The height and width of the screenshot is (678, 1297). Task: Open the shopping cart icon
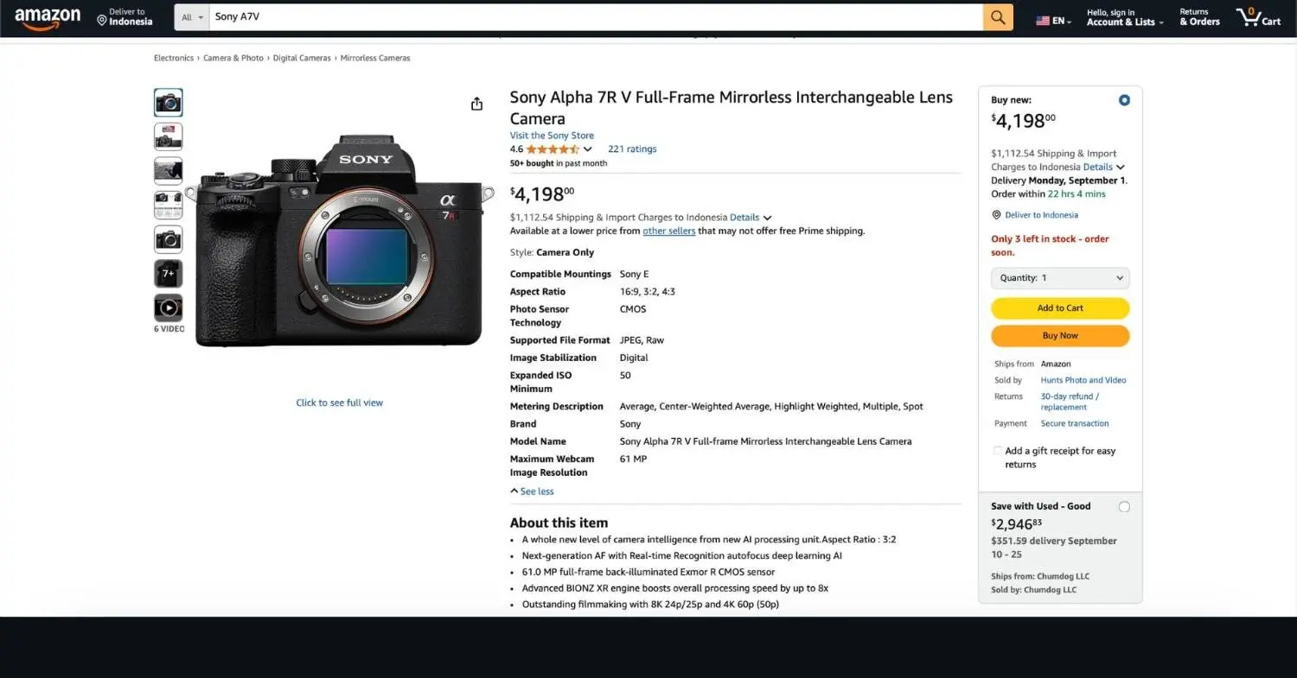[1257, 17]
